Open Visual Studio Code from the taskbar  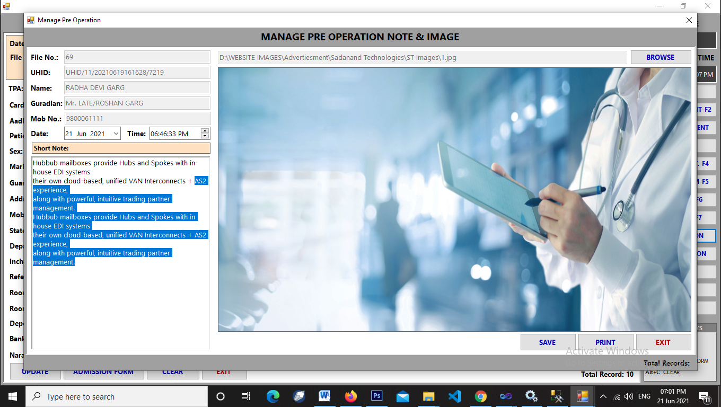[454, 396]
